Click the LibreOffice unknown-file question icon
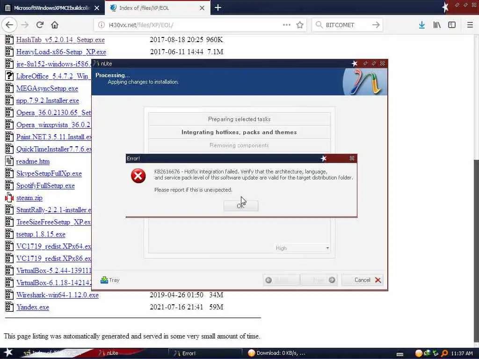The width and height of the screenshot is (479, 359). (x=9, y=76)
